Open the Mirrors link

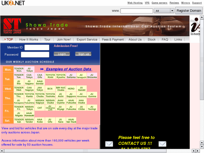[x=186, y=3]
